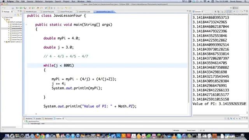Click the clock showing Thu 10:39 AM

[221, 1]
